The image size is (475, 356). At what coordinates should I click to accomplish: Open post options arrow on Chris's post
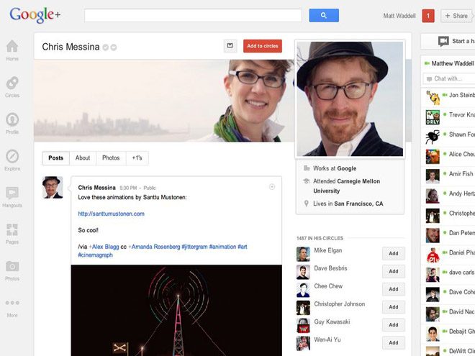coord(272,187)
